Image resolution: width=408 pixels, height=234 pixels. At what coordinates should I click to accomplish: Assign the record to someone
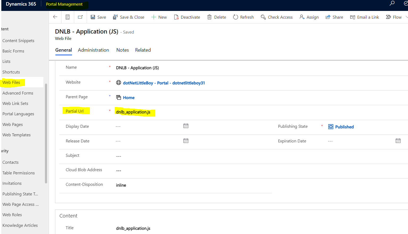tap(309, 17)
